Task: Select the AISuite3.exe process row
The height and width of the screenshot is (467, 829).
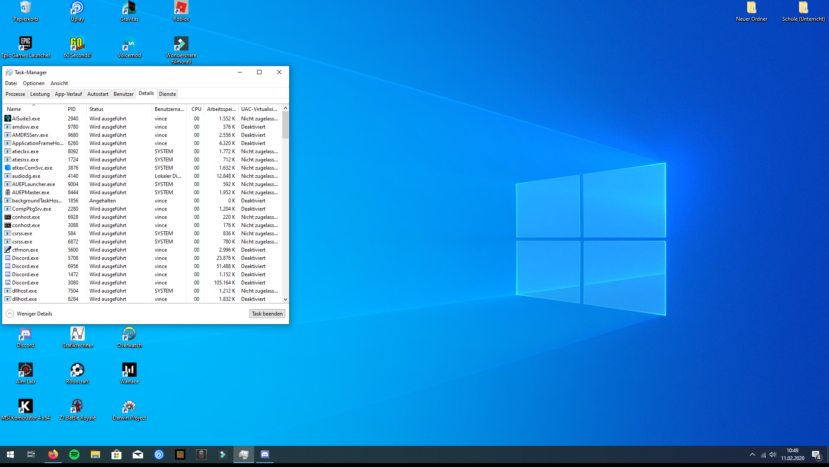Action: [142, 119]
